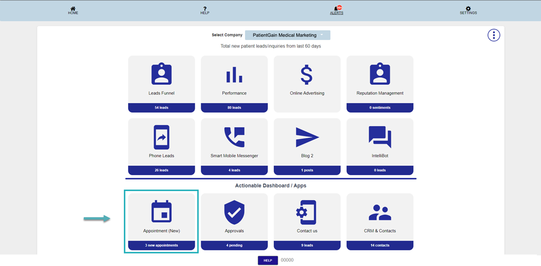Open the Contact us icon
541x266 pixels.
click(307, 212)
